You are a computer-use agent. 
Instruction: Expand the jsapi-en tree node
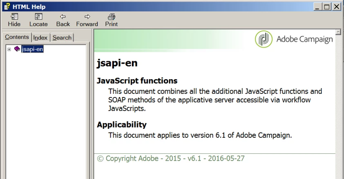click(x=9, y=49)
